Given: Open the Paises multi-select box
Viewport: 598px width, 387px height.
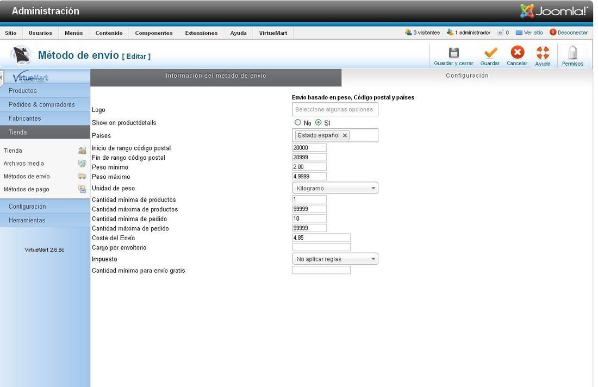Looking at the screenshot, I should [335, 135].
